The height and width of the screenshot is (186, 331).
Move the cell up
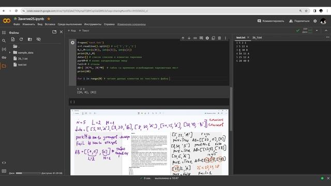tap(183, 38)
